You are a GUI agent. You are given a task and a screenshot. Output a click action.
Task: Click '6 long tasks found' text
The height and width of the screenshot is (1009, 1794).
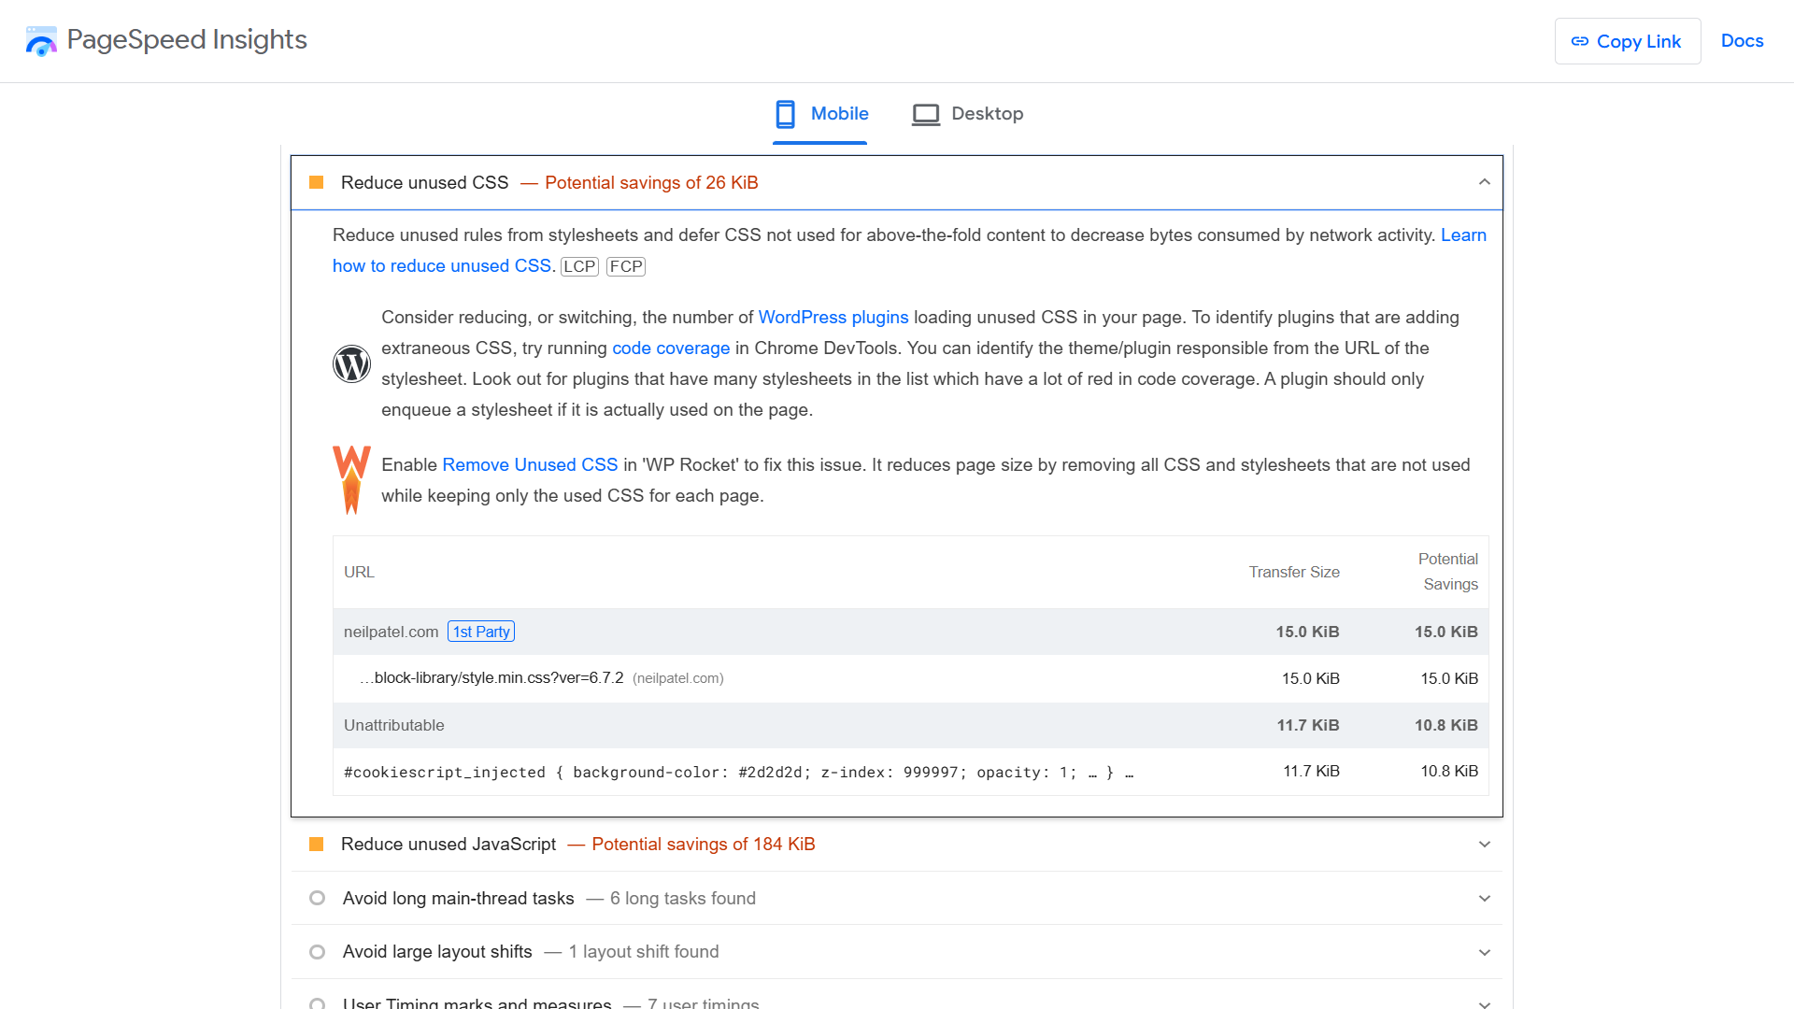[683, 899]
